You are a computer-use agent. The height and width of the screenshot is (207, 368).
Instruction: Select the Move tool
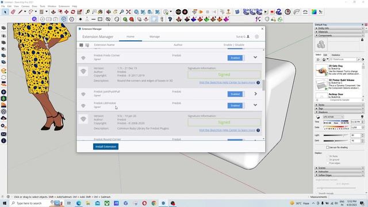(x=67, y=11)
